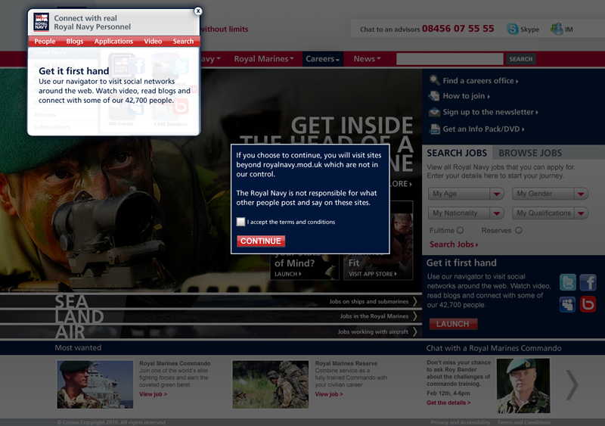Close the Connect with Personnel popup
The image size is (605, 426).
point(198,11)
